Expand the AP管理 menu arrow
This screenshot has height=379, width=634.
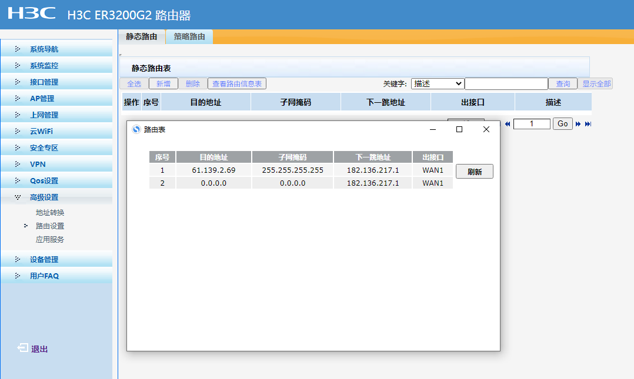(18, 98)
